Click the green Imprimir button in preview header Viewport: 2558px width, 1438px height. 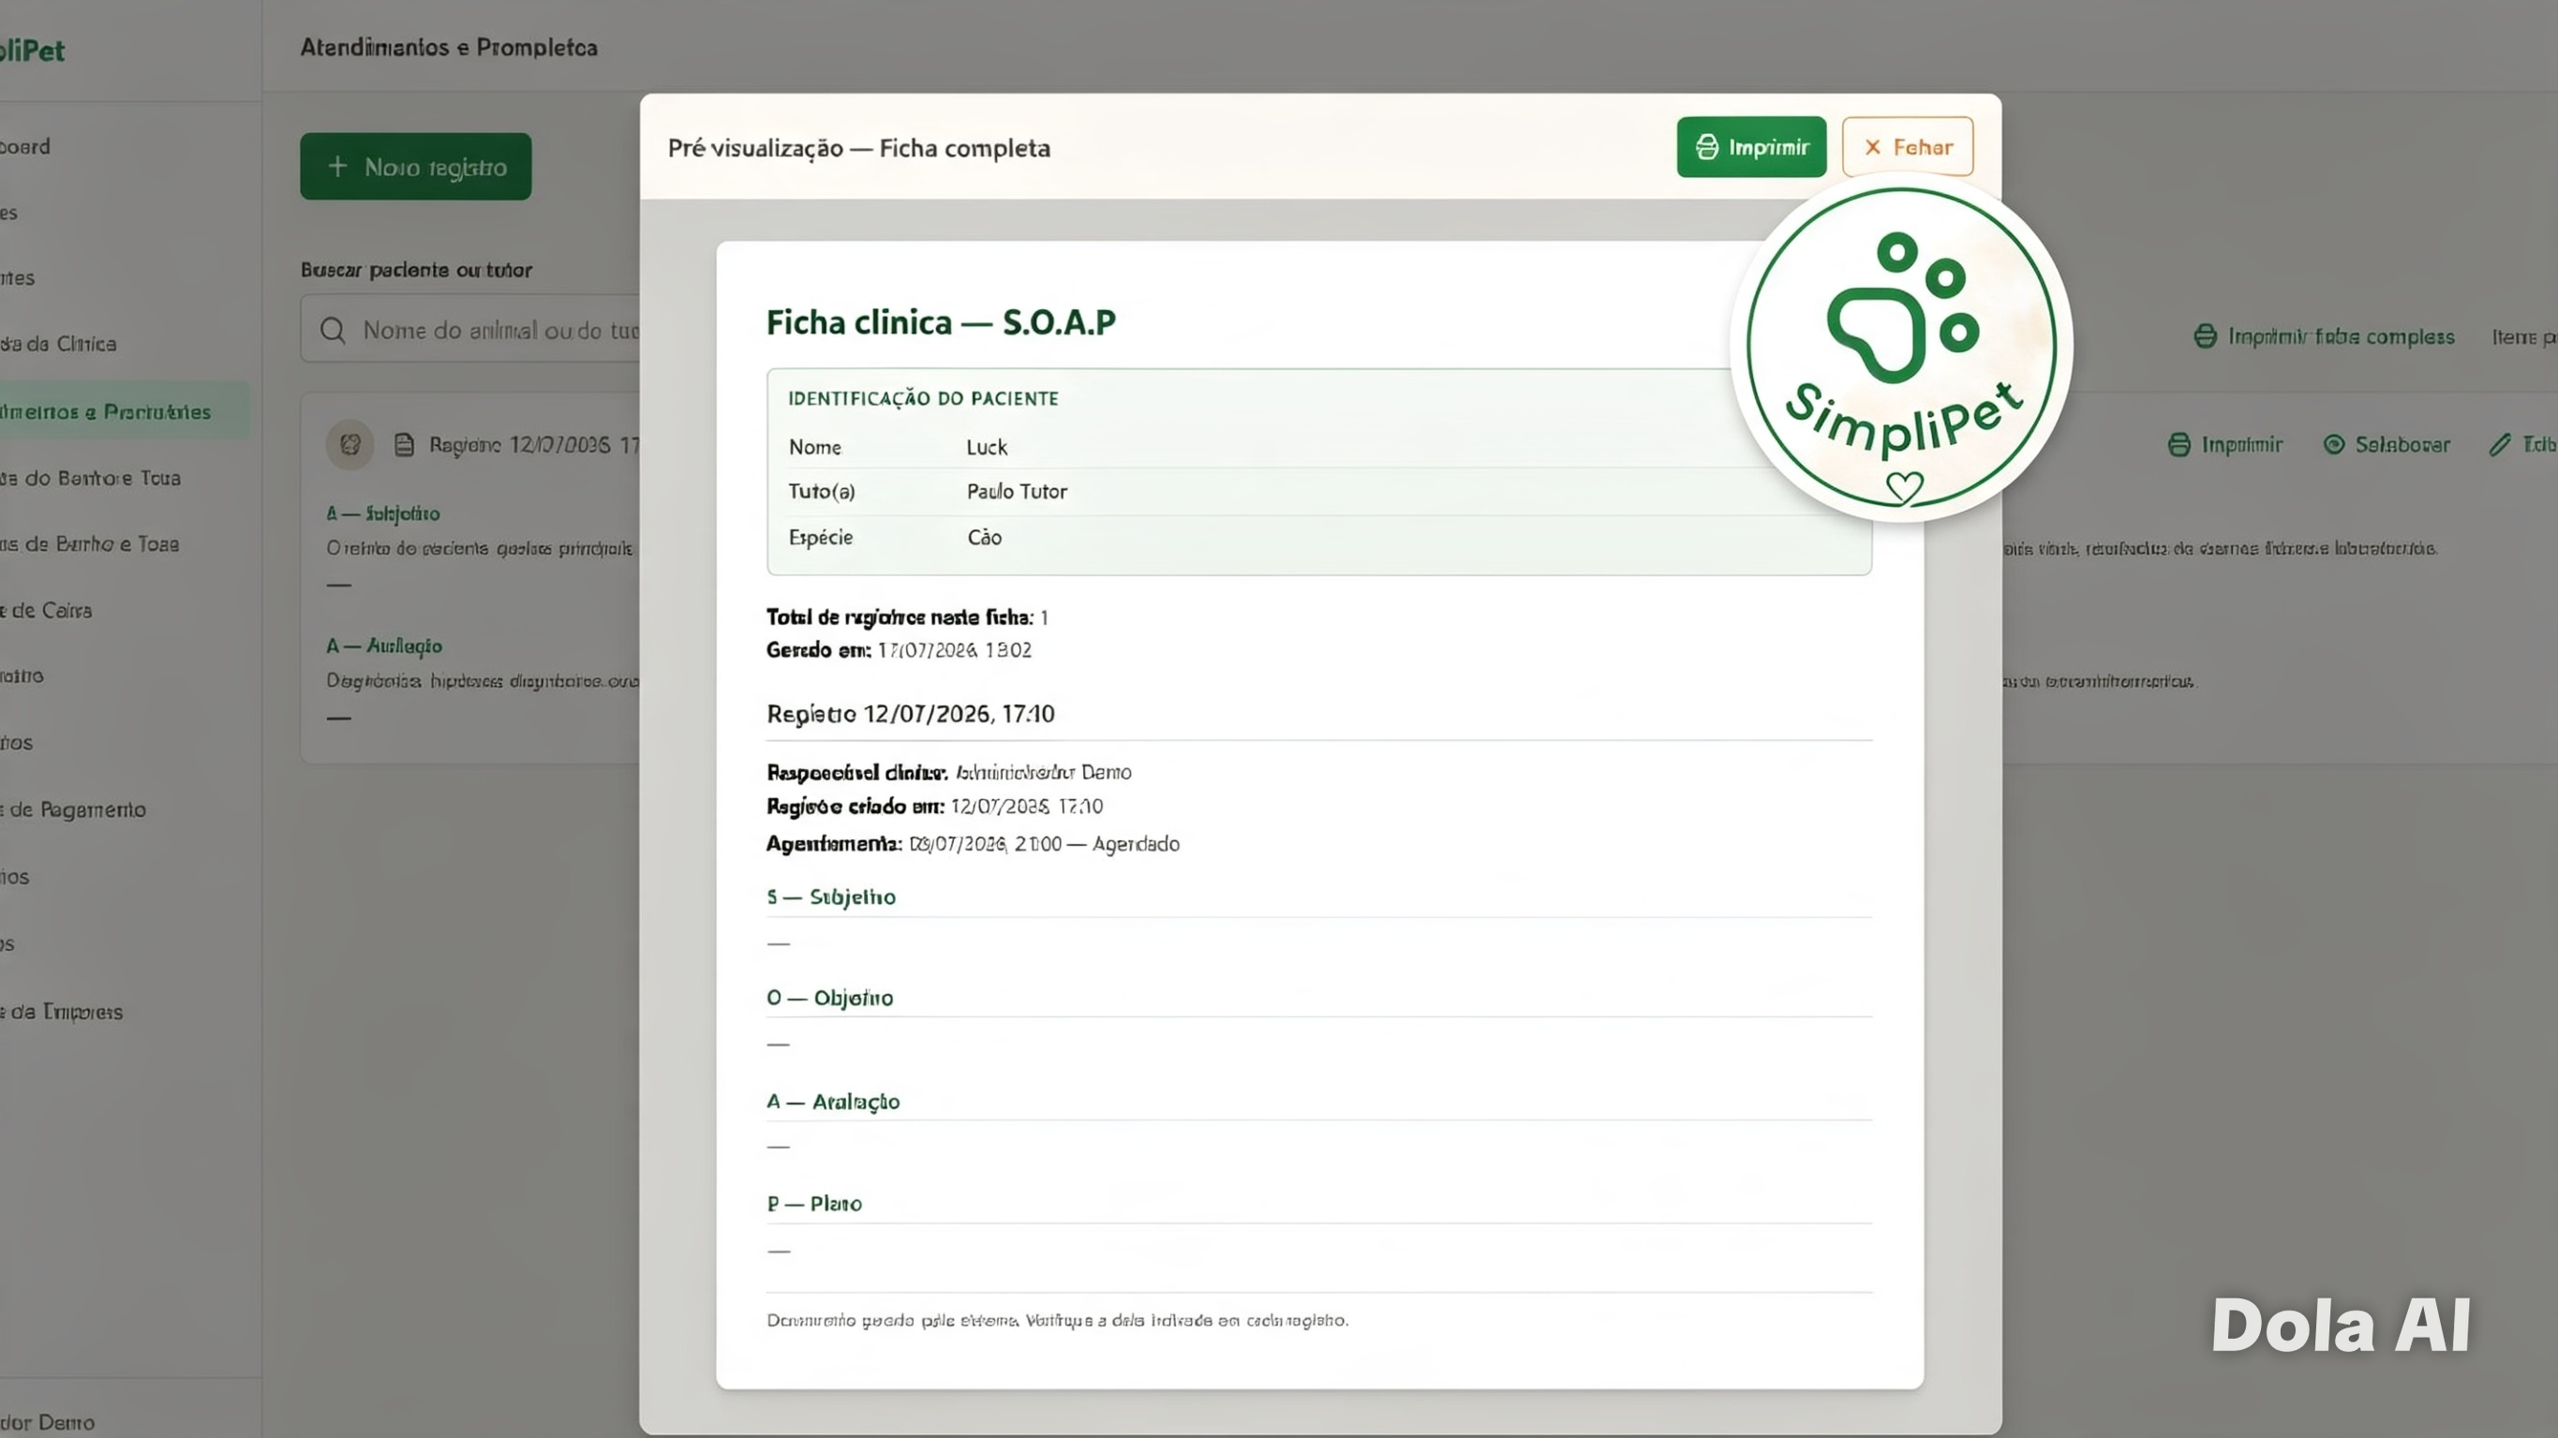pyautogui.click(x=1750, y=147)
